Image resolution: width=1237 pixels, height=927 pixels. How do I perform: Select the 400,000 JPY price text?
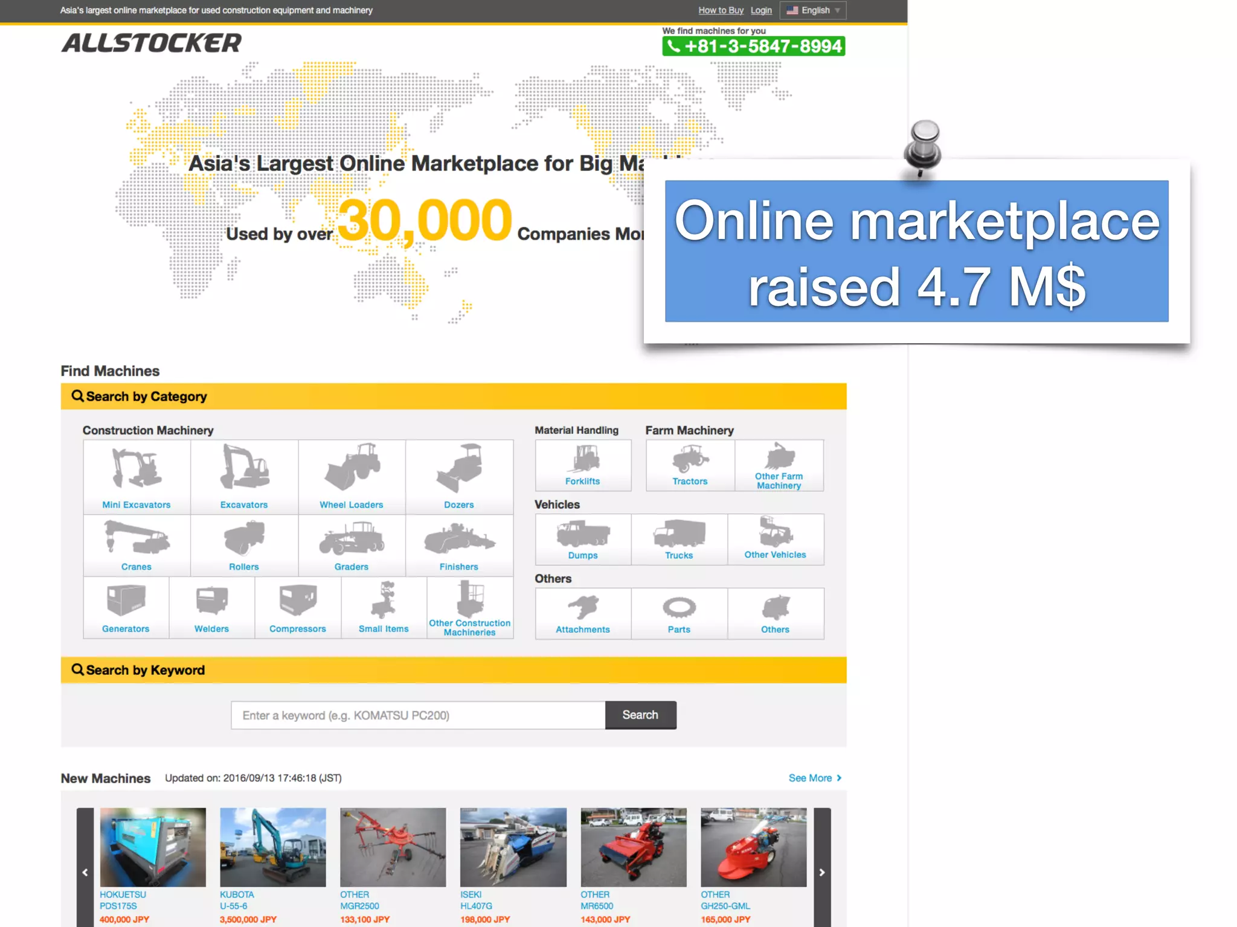click(x=124, y=920)
